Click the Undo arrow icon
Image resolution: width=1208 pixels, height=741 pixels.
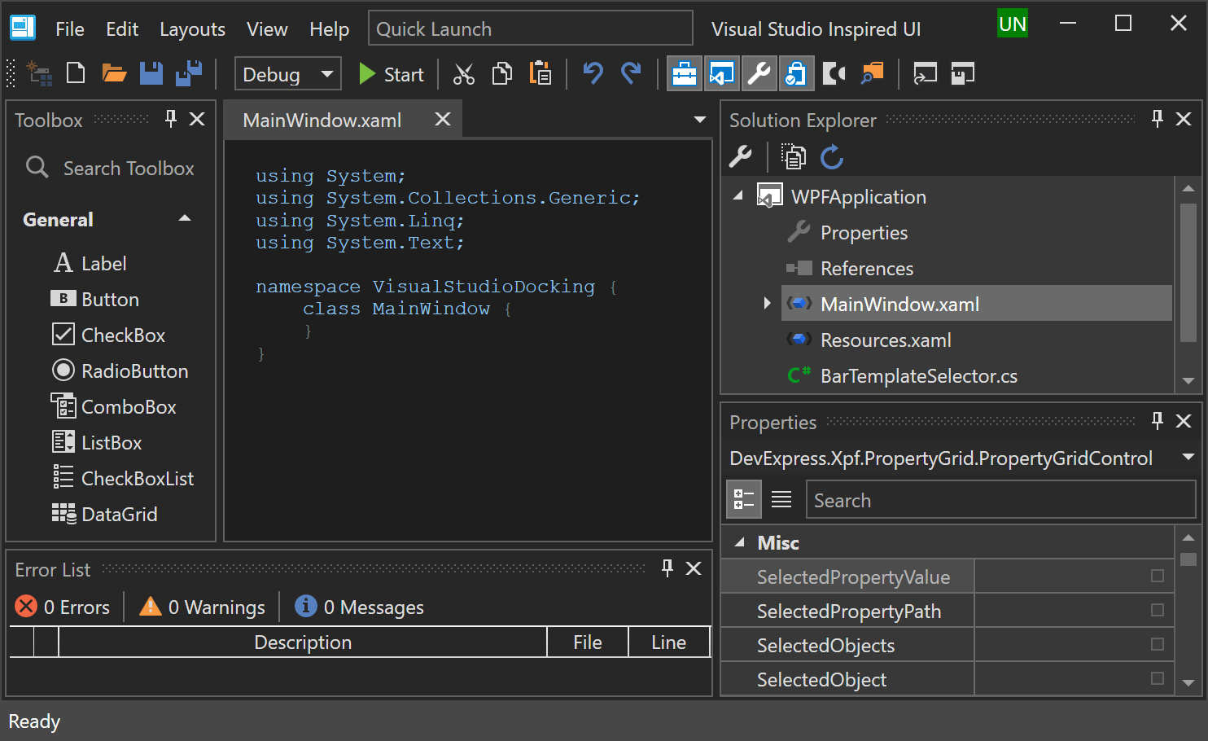coord(593,74)
